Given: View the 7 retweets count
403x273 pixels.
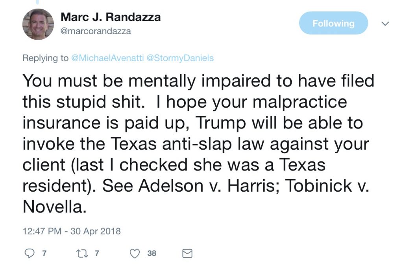Looking at the screenshot, I should [97, 253].
